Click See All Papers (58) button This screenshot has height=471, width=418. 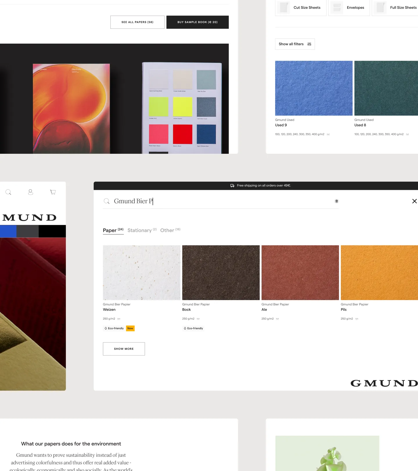coord(137,22)
